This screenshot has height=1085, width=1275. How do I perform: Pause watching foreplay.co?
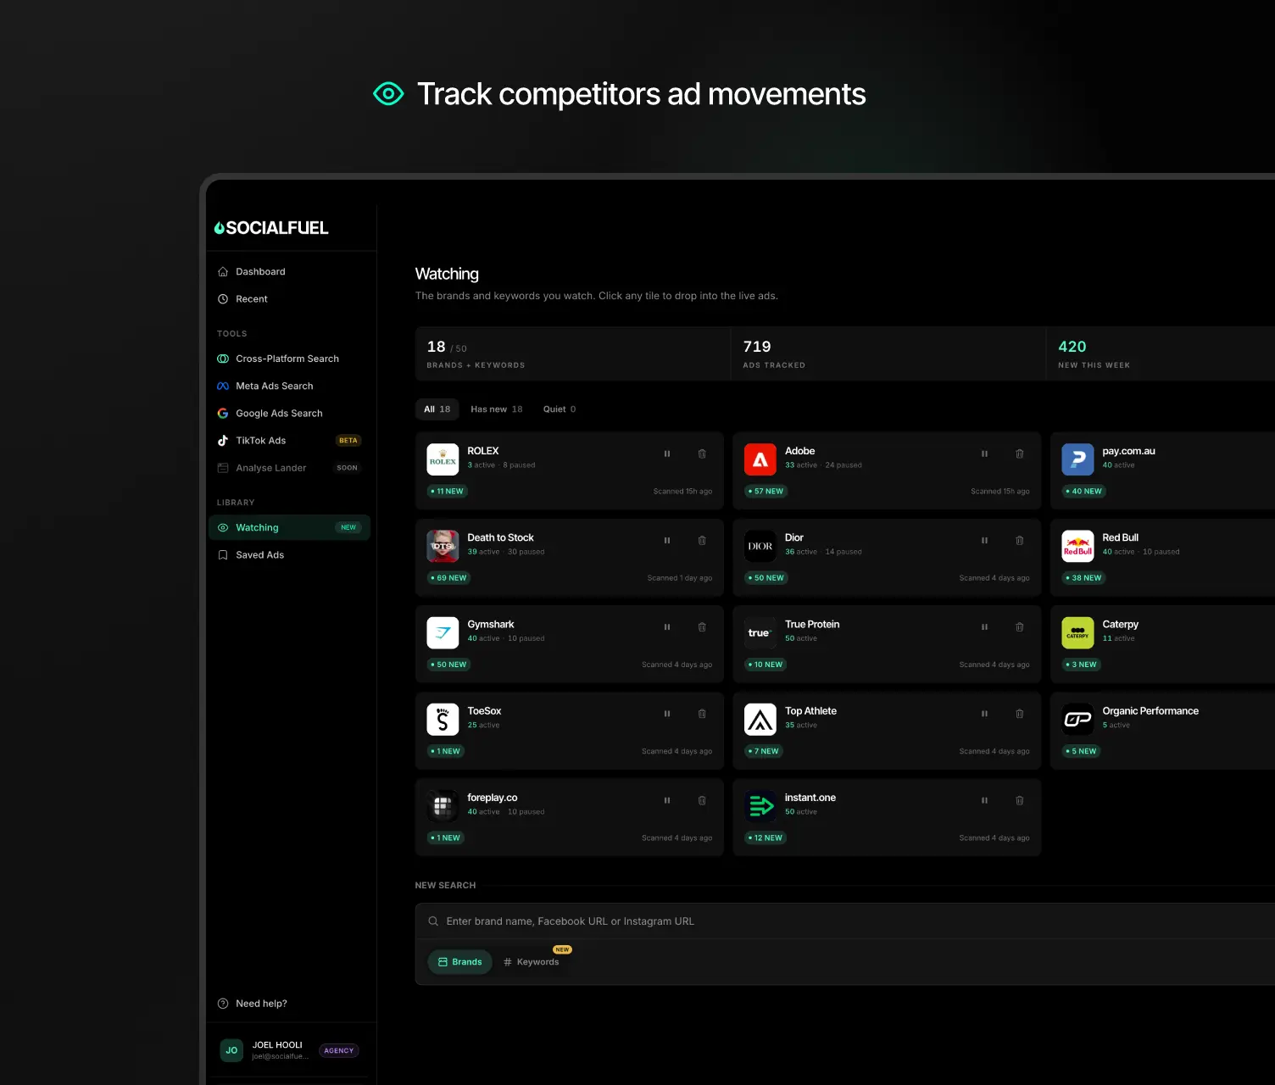(667, 800)
